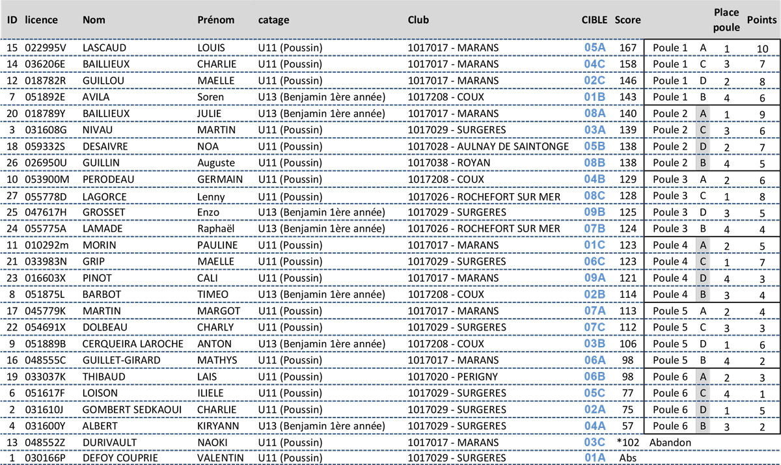The width and height of the screenshot is (781, 465).
Task: Click target cell 09B
Action: 595,212
